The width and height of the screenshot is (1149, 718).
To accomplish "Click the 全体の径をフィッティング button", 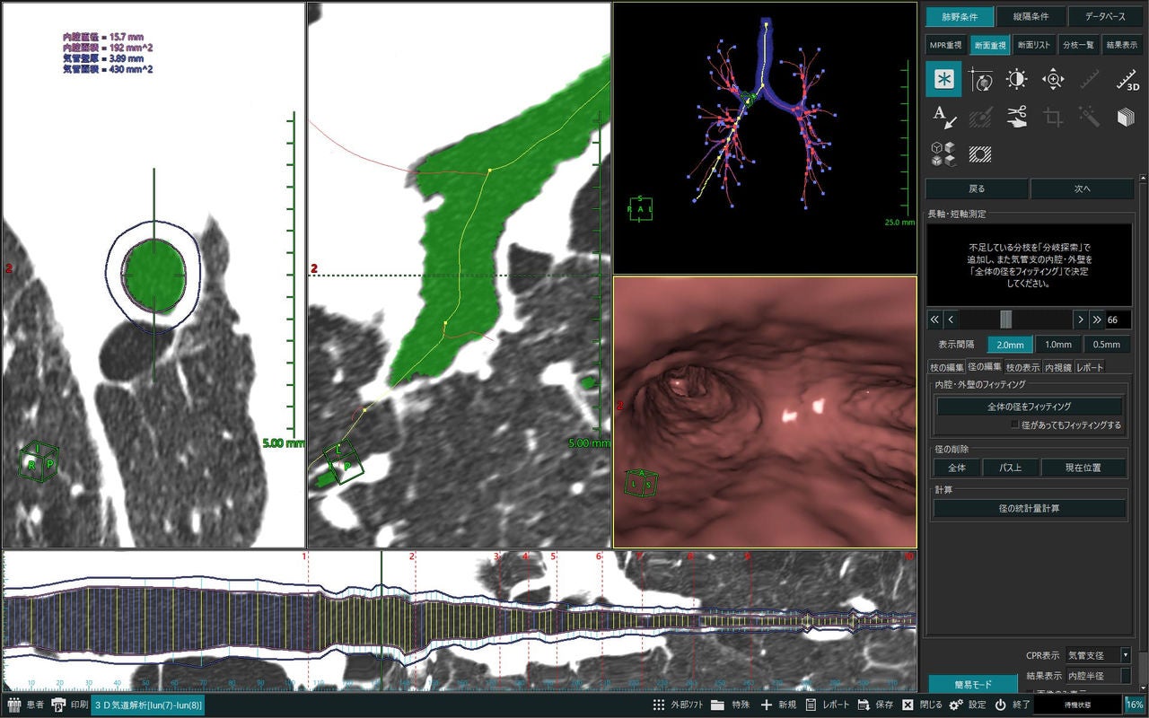I will (x=1029, y=407).
